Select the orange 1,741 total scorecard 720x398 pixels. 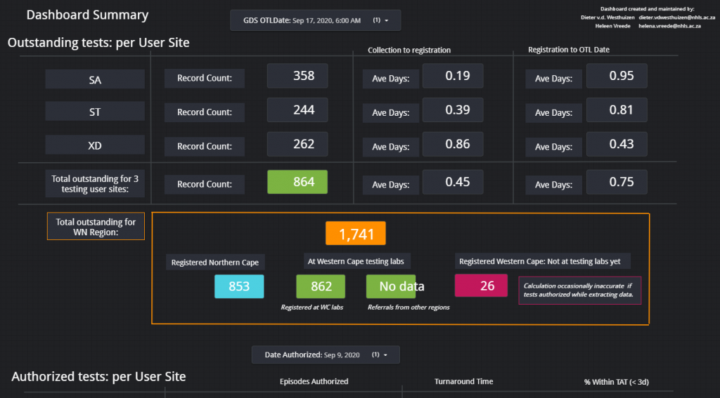point(355,234)
